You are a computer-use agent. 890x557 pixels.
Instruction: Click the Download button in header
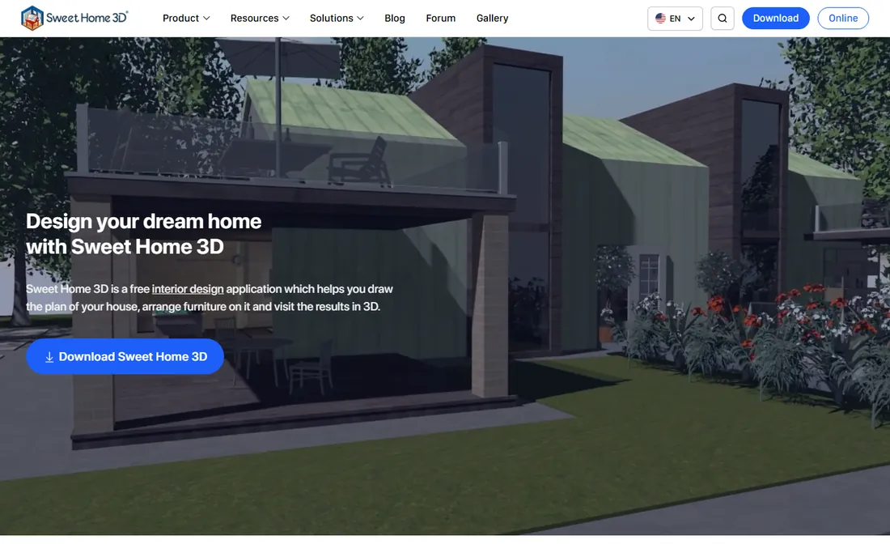pos(775,18)
